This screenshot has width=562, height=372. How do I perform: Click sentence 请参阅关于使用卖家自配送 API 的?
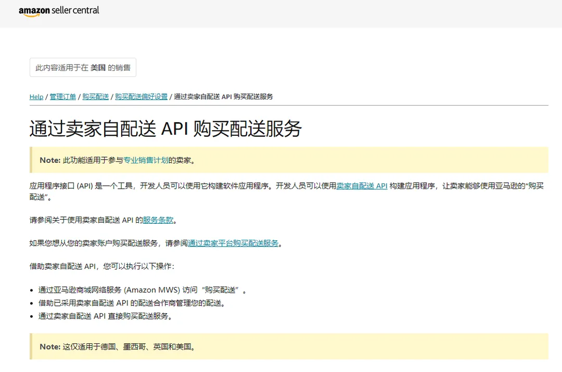click(x=86, y=220)
